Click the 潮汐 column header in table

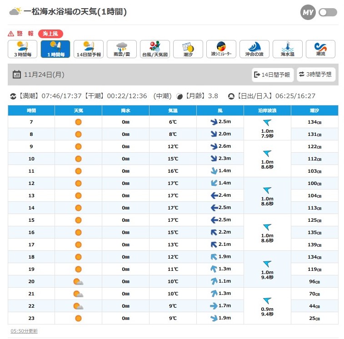pyautogui.click(x=314, y=110)
